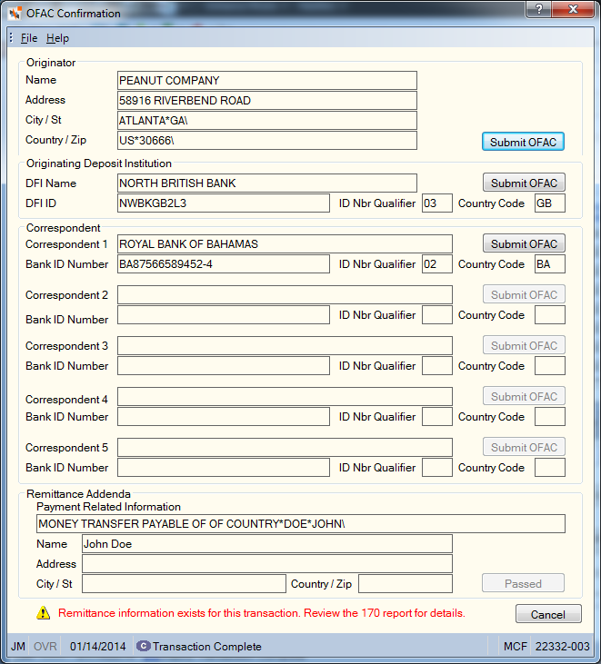
Task: Click the yellow warning icon beside remittance message
Action: pyautogui.click(x=44, y=613)
